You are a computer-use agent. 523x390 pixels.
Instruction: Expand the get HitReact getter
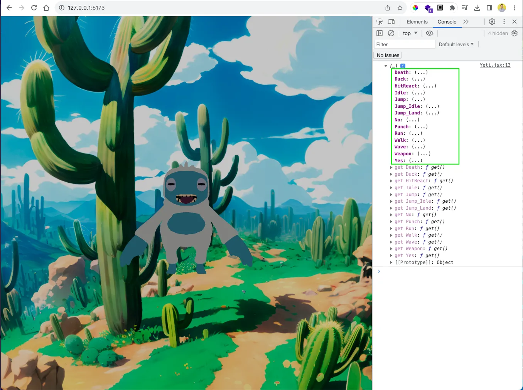(391, 181)
